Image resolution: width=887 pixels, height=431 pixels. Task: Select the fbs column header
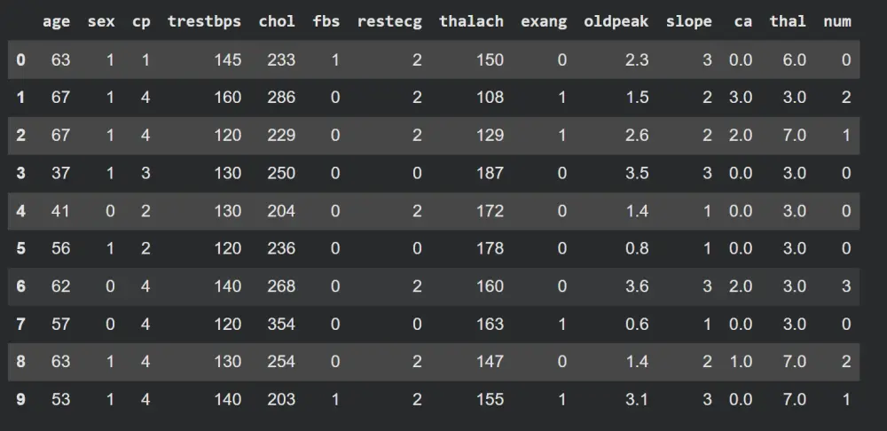click(326, 21)
